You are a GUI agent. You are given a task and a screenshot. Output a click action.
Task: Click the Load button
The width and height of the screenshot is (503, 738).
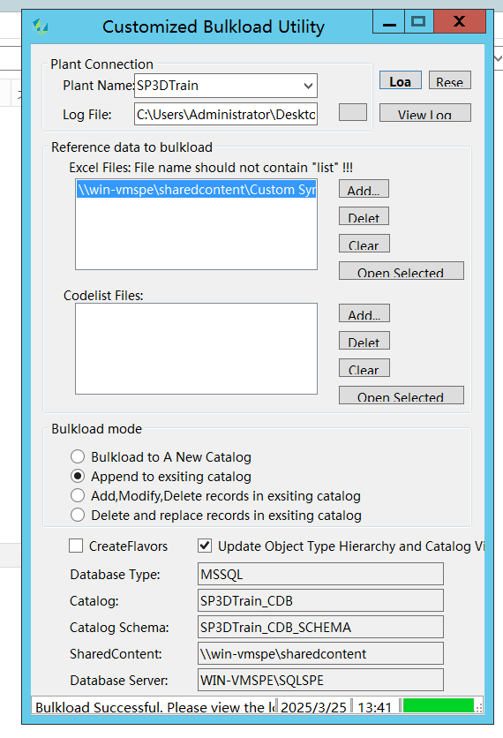tap(401, 80)
